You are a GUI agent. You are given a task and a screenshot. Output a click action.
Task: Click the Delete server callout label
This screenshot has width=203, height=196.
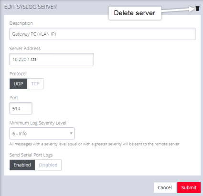135,13
